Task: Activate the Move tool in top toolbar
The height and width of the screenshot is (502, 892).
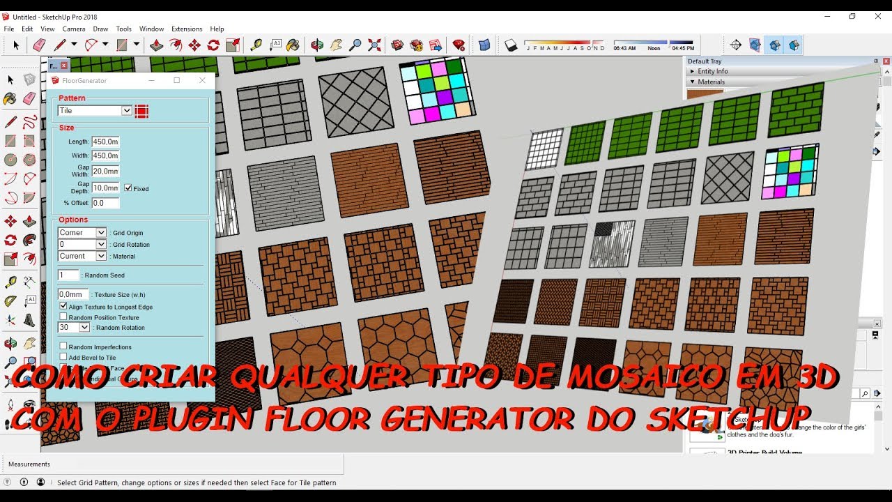Action: (194, 45)
